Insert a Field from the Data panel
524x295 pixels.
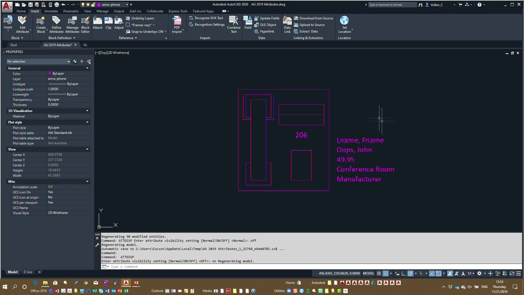[248, 23]
